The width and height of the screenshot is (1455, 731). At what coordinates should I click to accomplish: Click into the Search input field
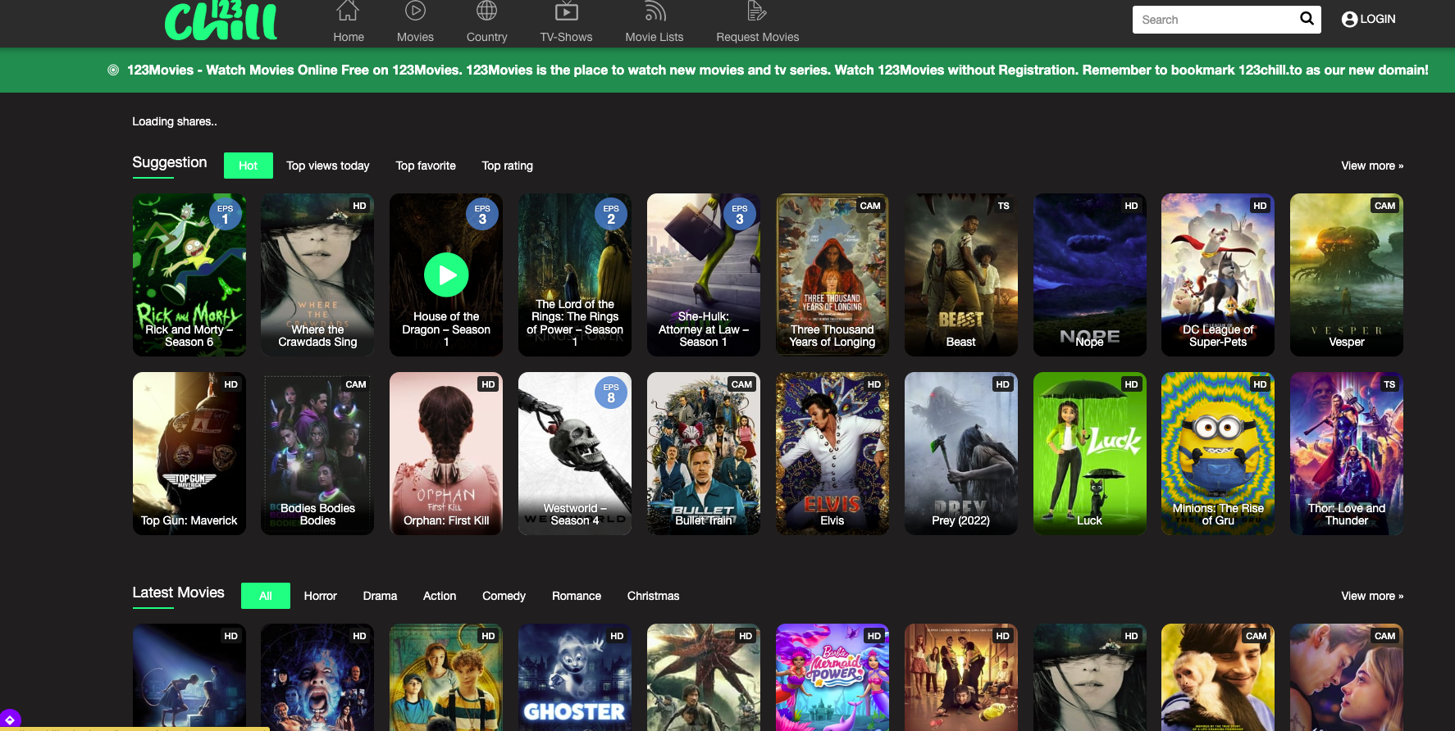[x=1214, y=20]
